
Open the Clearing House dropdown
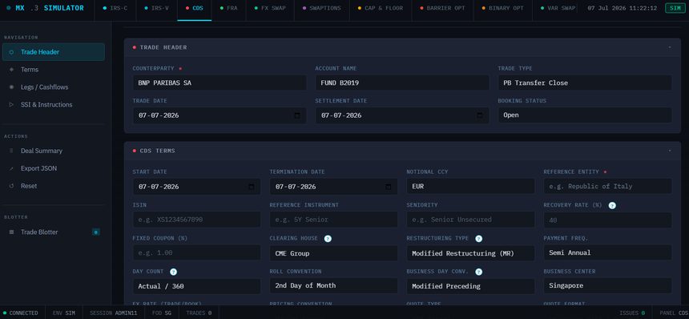click(333, 253)
